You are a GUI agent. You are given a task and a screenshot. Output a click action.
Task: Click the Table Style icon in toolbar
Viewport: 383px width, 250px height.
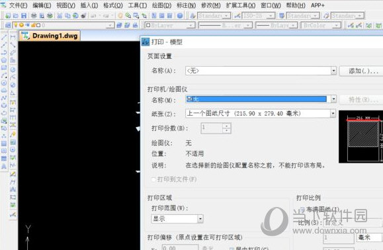point(282,16)
